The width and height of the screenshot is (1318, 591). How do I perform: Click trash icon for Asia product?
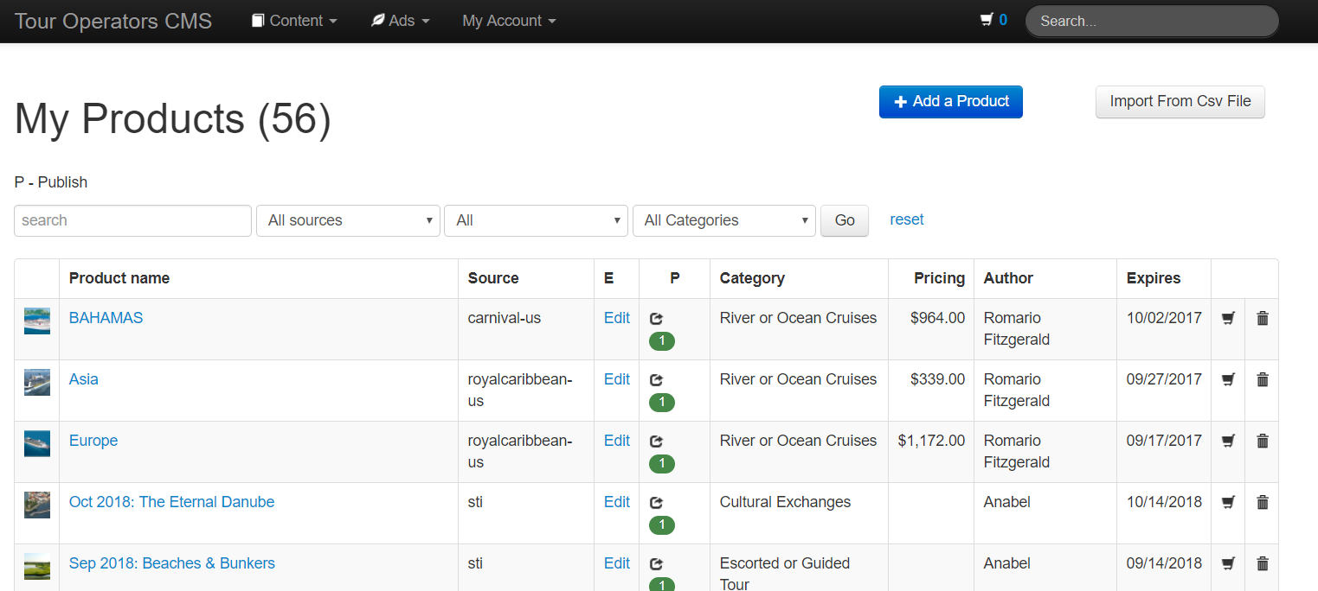1262,379
